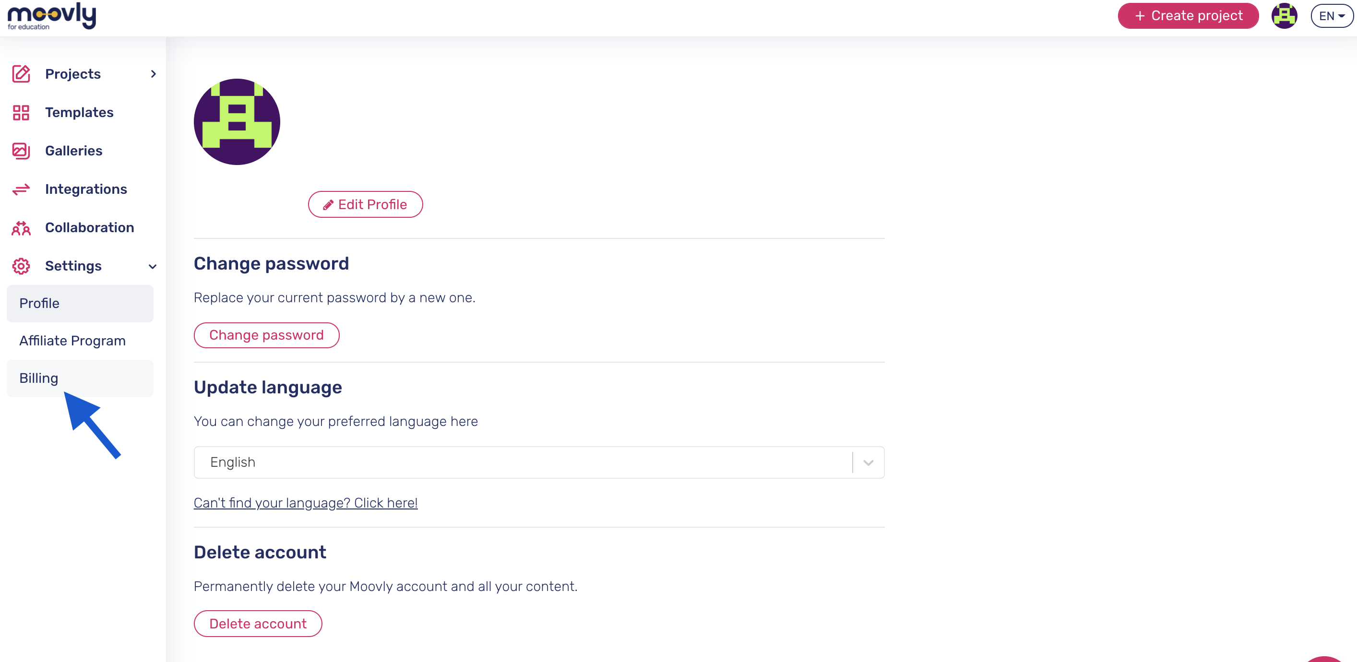
Task: Open the Collaboration page
Action: [x=90, y=227]
